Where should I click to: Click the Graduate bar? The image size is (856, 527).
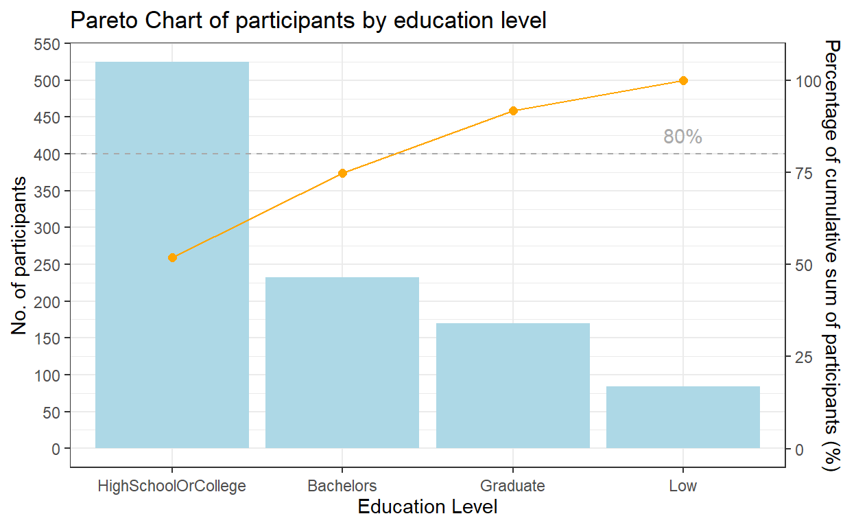(512, 385)
